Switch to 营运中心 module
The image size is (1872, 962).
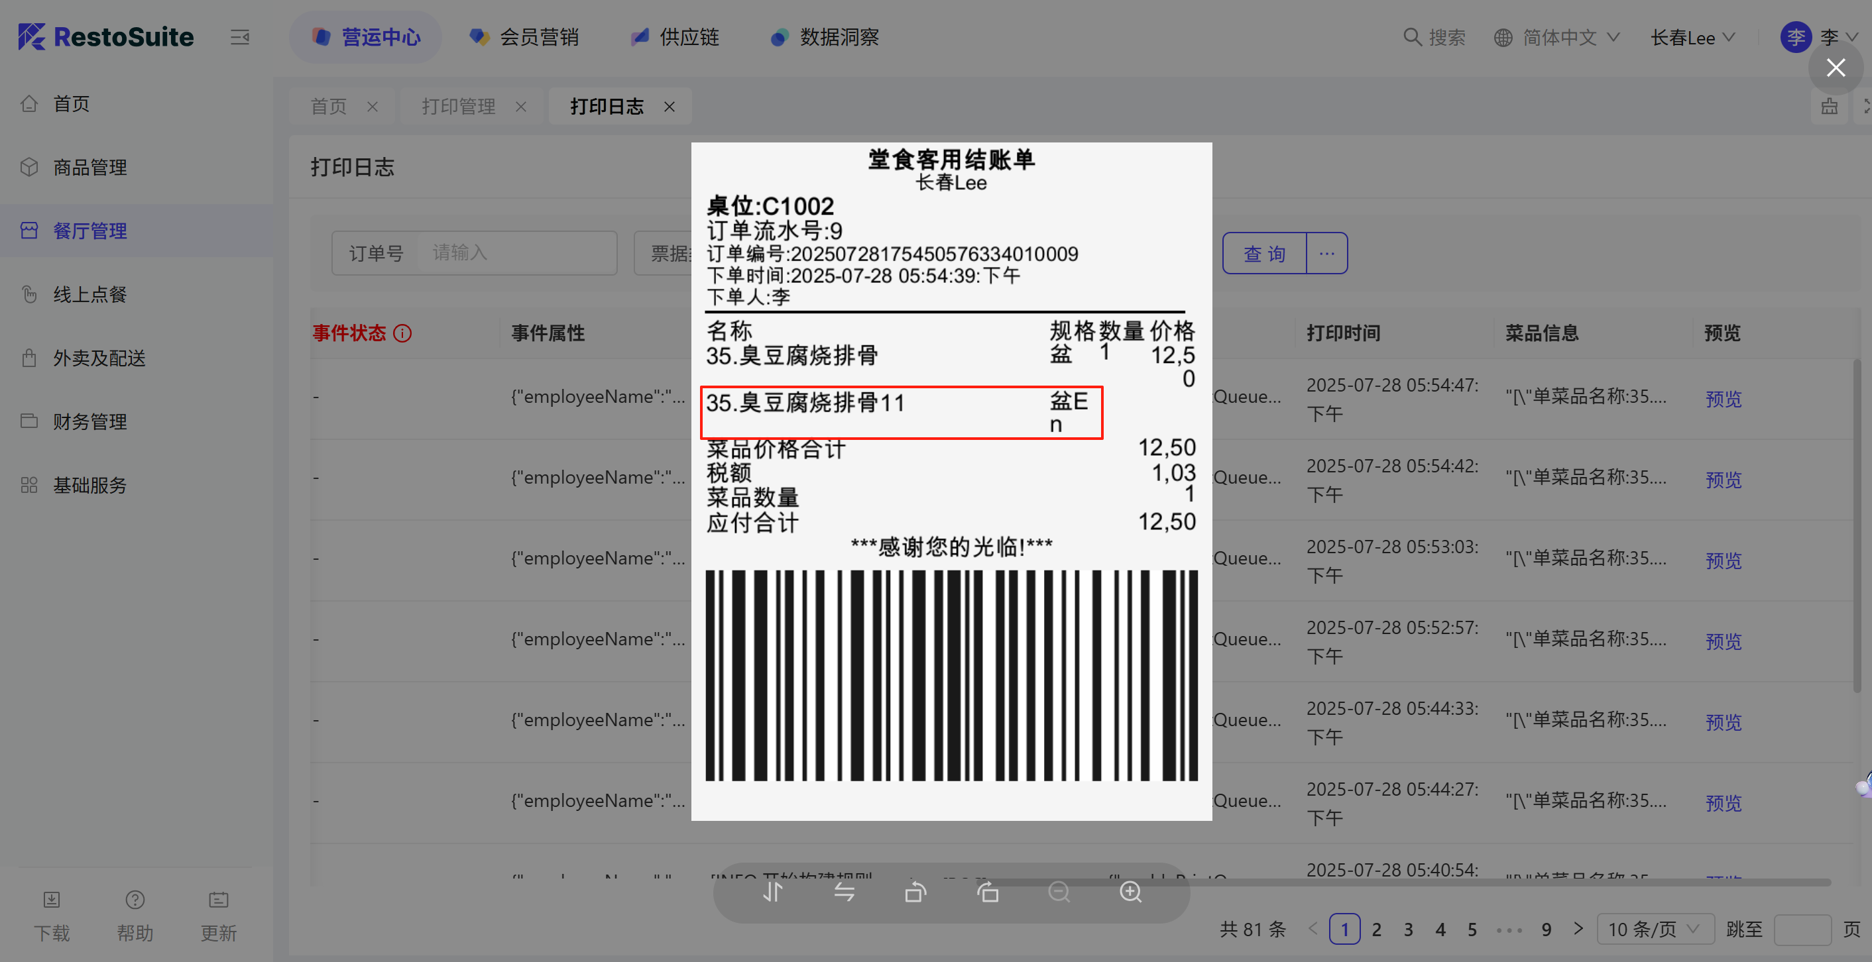tap(365, 37)
